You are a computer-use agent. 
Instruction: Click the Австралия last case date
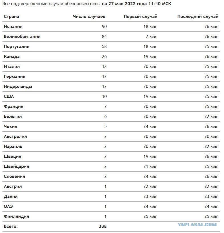click(211, 136)
